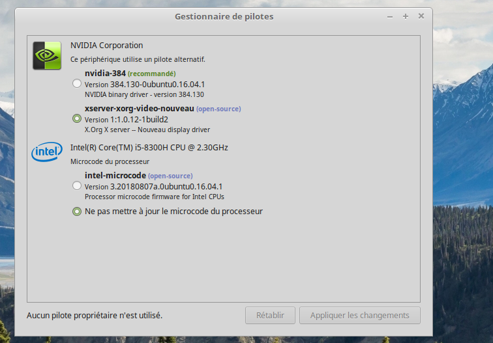The image size is (493, 343).
Task: Close the Gestionnaire de pilotes window
Action: pyautogui.click(x=421, y=16)
